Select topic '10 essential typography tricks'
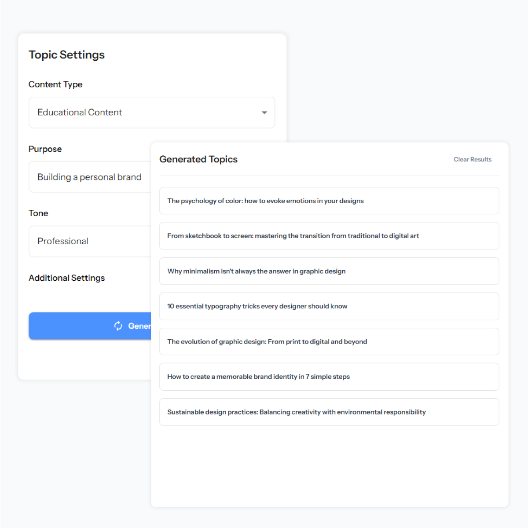Viewport: 528px width, 528px height. [x=329, y=306]
